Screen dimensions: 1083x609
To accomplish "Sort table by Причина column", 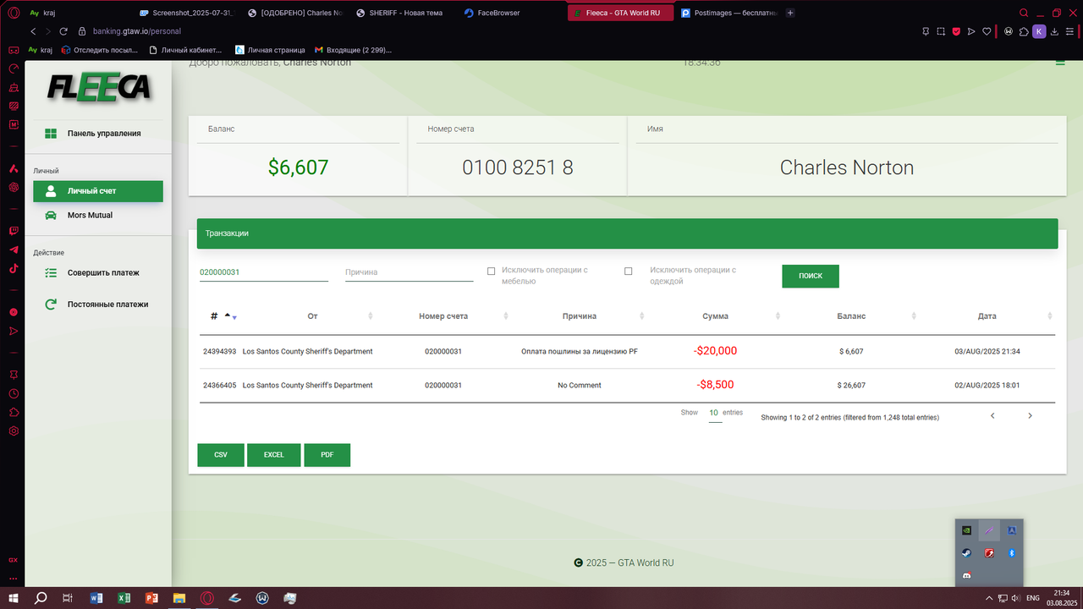I will tap(580, 316).
